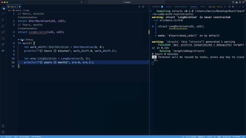Close main.rs tab via unsaved dot
The width and height of the screenshot is (246, 138).
20,7
